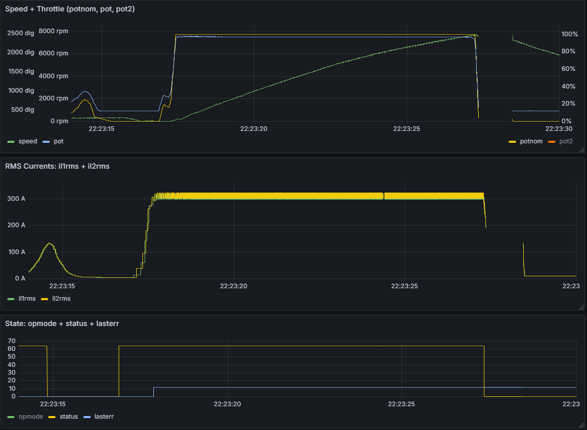
Task: Click resize handle of RMS Currents panel
Action: tap(581, 307)
